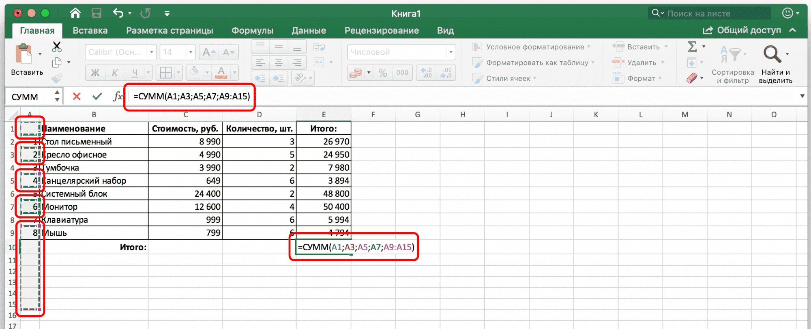811x329 pixels.
Task: Open the Формулы tab
Action: pyautogui.click(x=252, y=30)
